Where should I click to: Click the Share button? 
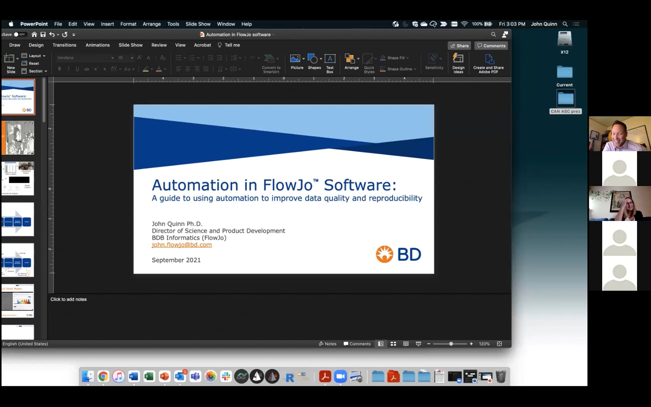coord(459,46)
